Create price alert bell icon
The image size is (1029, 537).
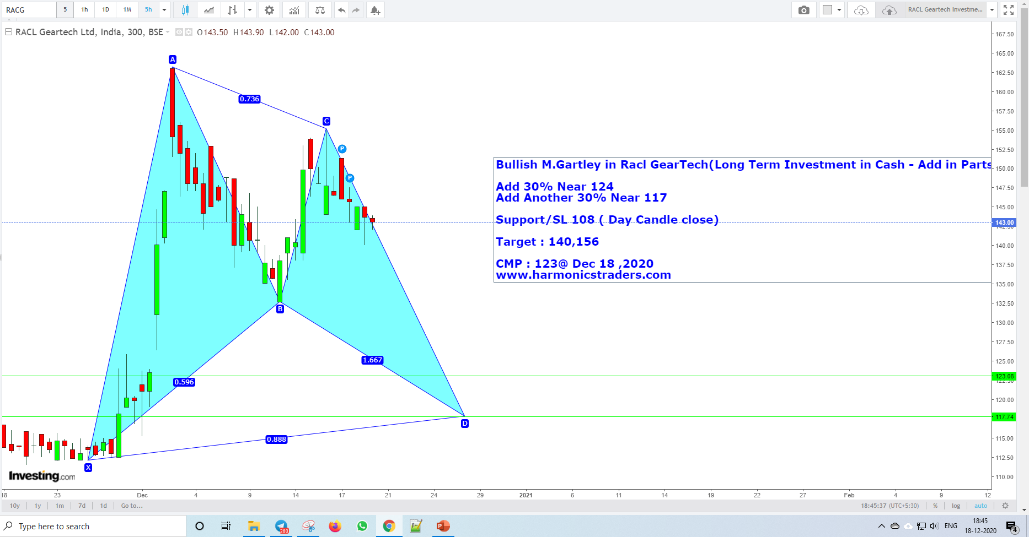(376, 10)
